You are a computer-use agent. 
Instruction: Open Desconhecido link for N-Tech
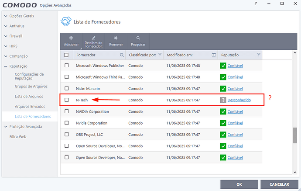pos(239,100)
